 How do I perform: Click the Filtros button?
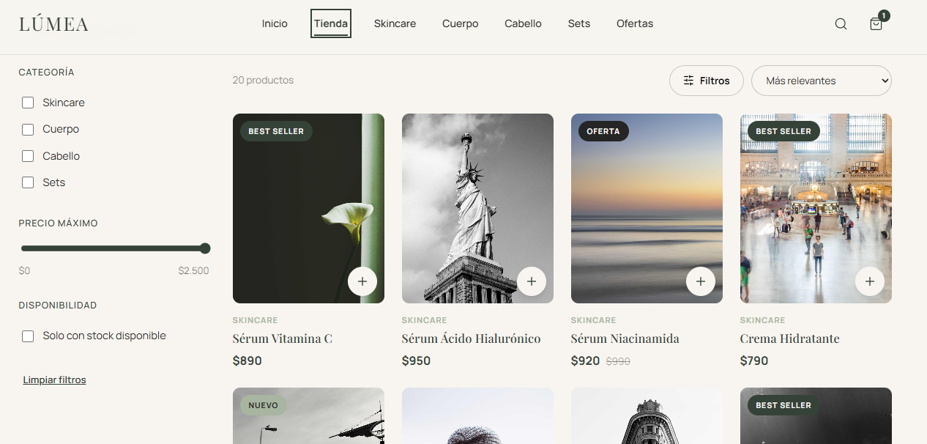point(707,81)
